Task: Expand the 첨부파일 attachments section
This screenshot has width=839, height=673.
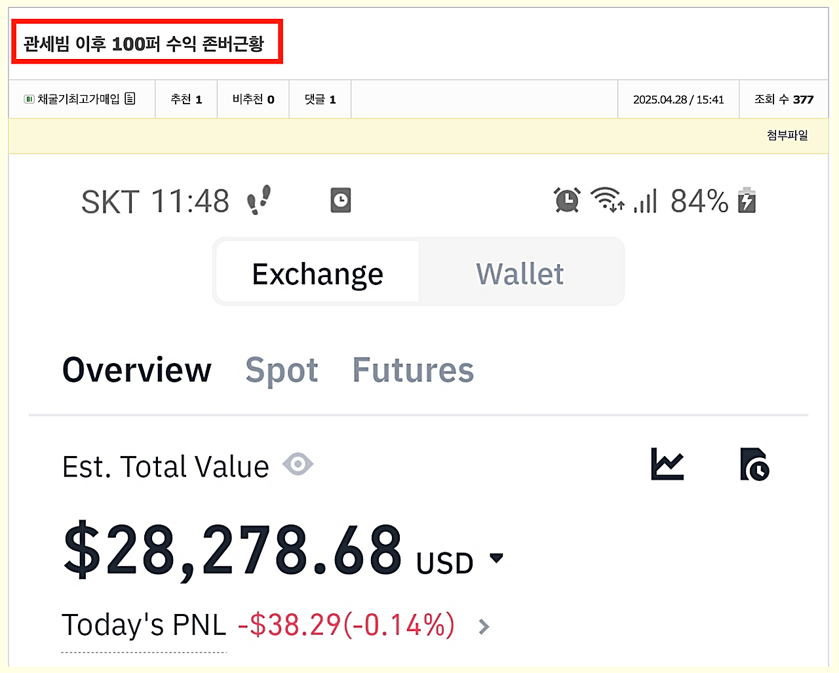Action: tap(787, 136)
